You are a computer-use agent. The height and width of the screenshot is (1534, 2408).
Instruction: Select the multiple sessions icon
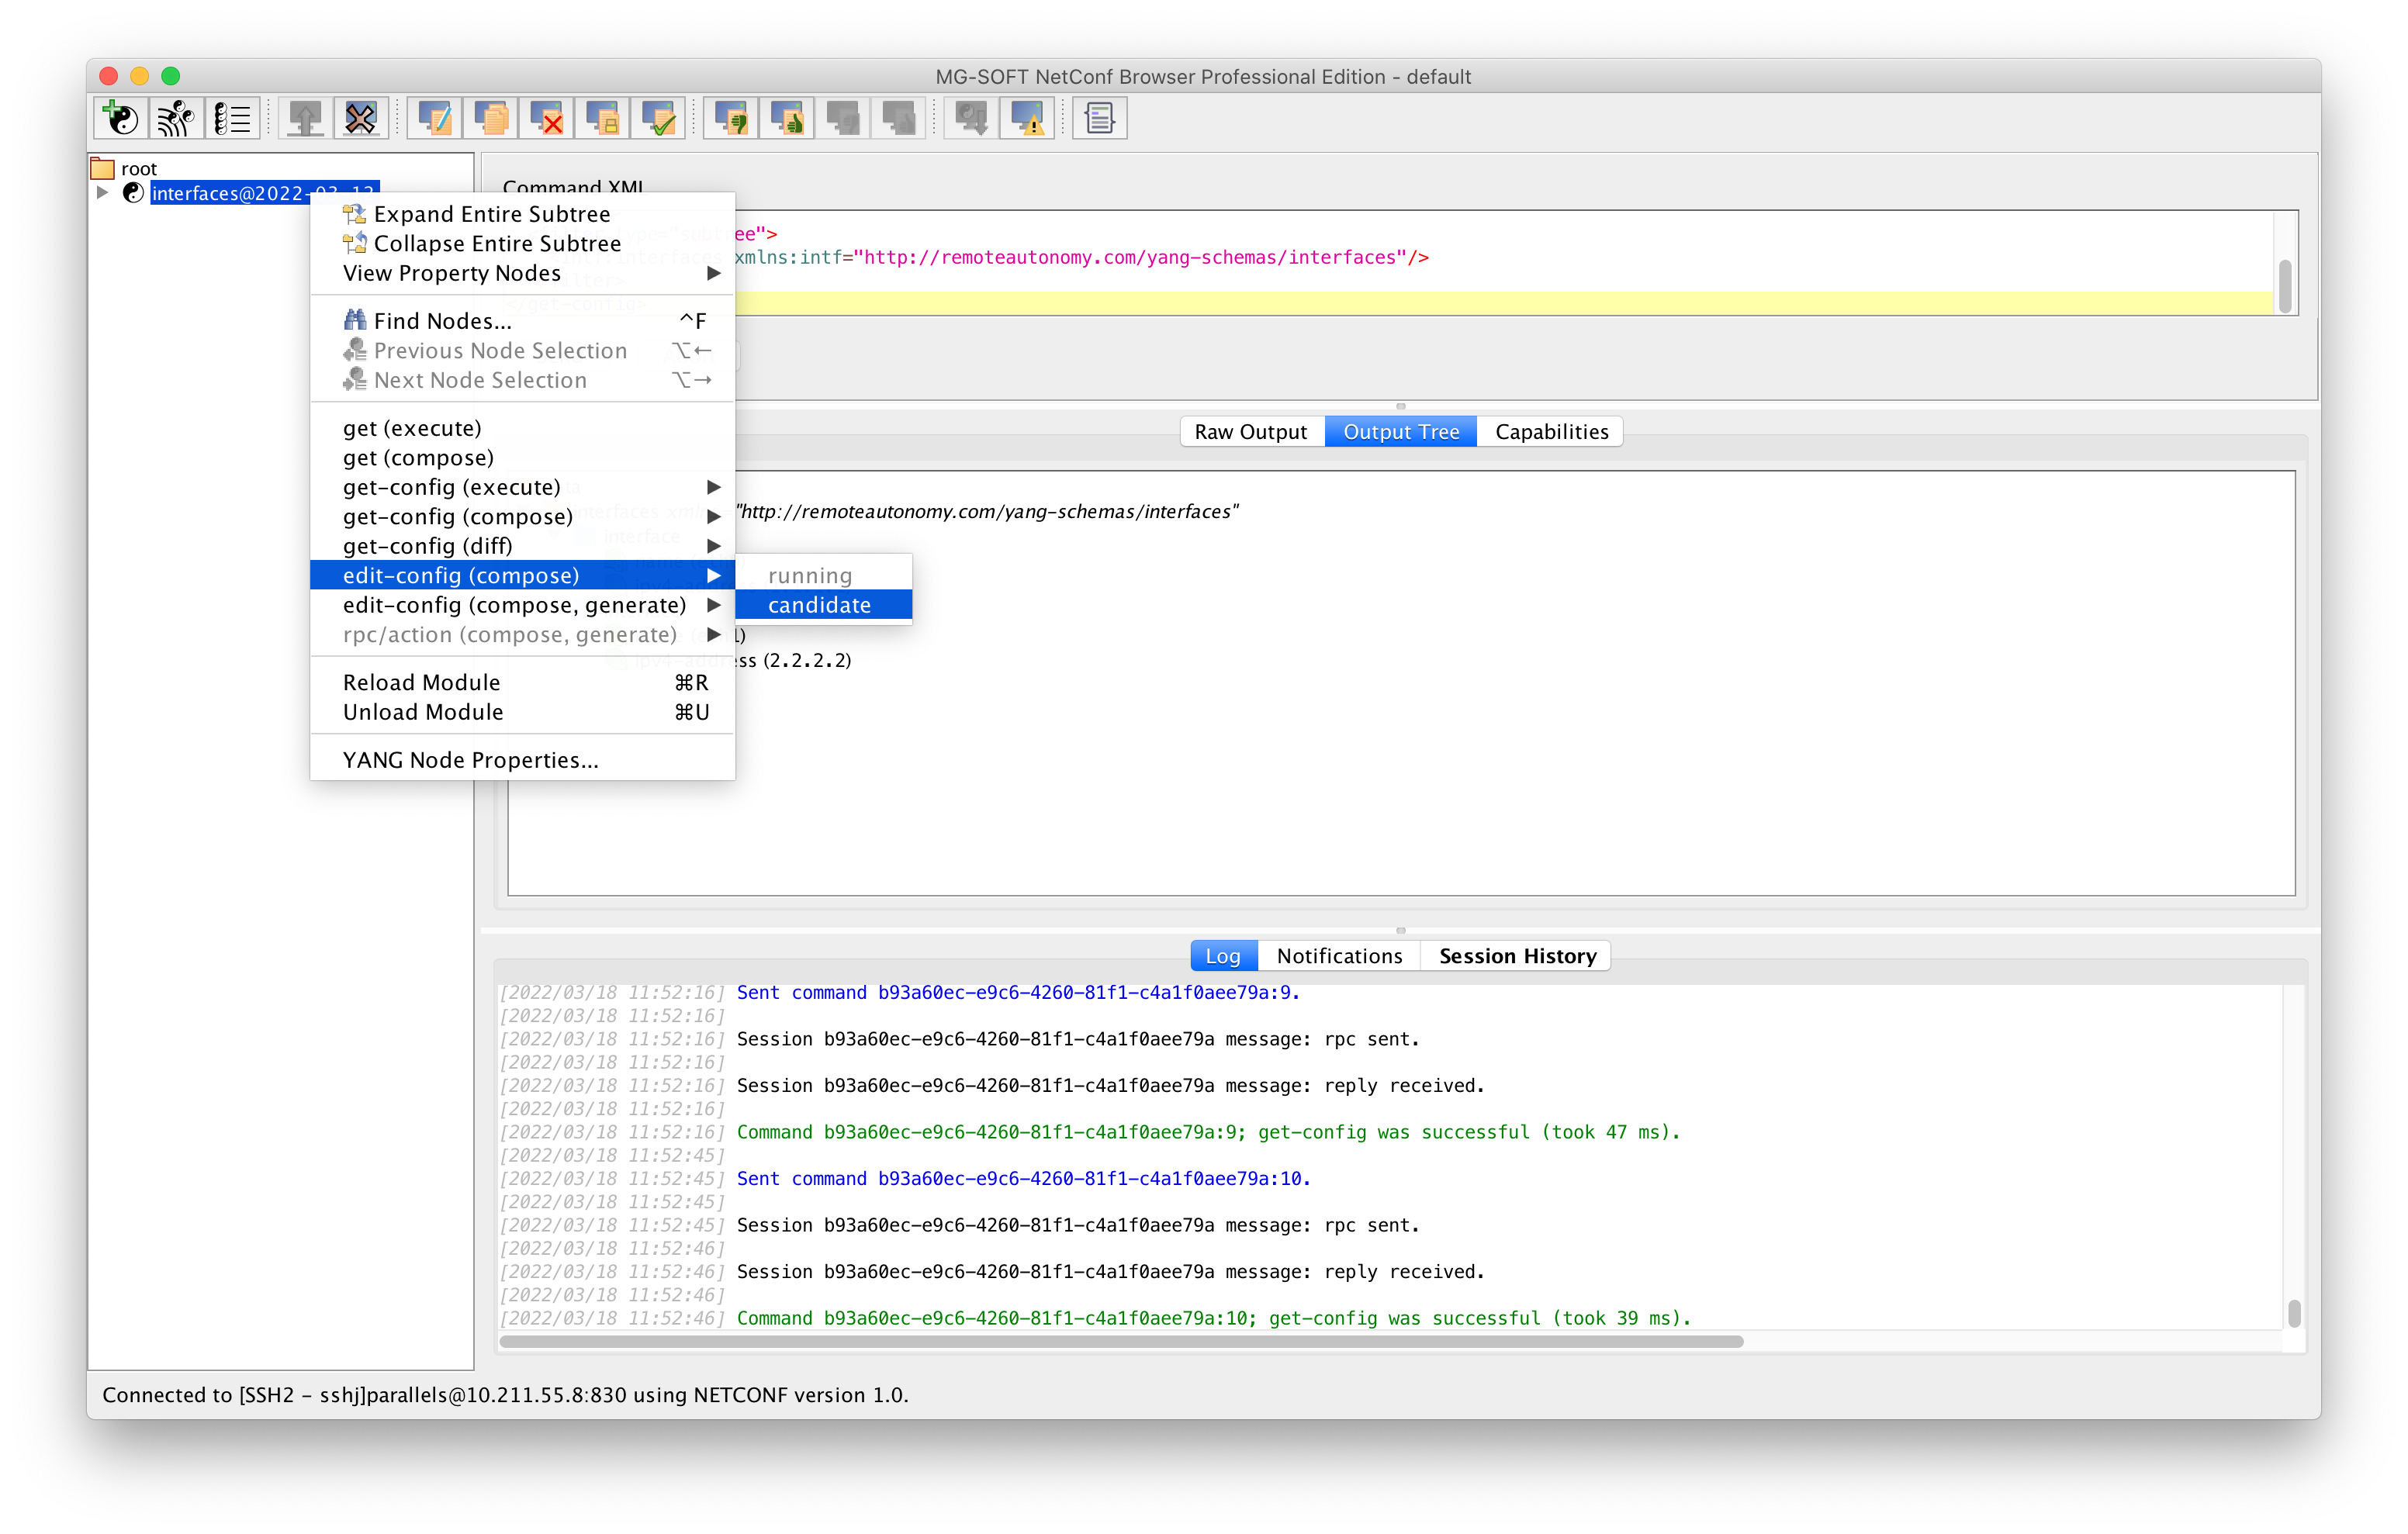pyautogui.click(x=175, y=117)
